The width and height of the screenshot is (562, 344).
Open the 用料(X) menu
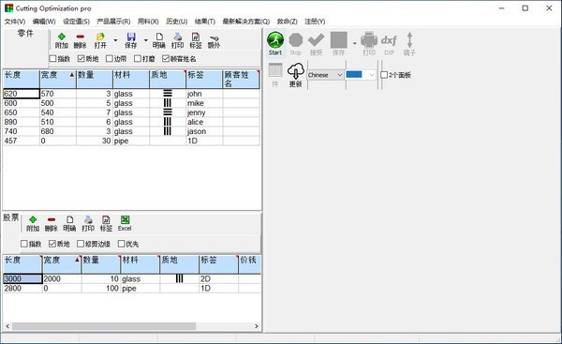click(148, 22)
